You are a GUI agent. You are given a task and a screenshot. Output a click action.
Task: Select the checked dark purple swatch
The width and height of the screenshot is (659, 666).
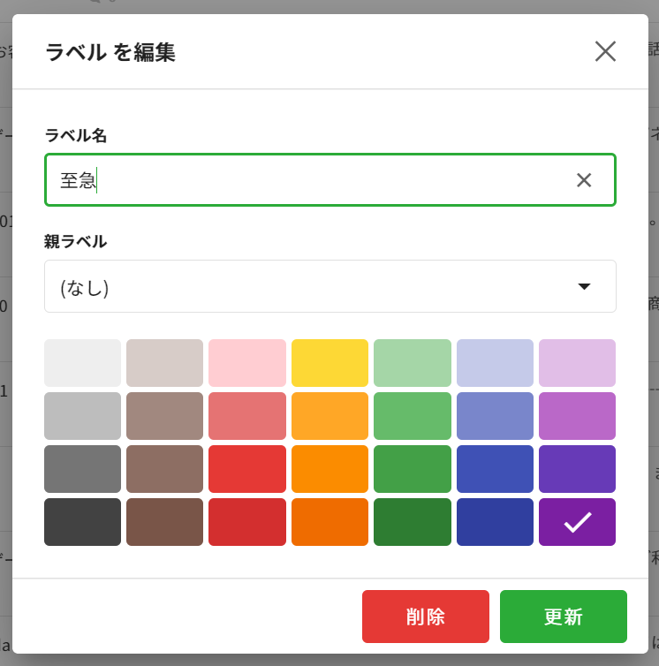pos(577,522)
